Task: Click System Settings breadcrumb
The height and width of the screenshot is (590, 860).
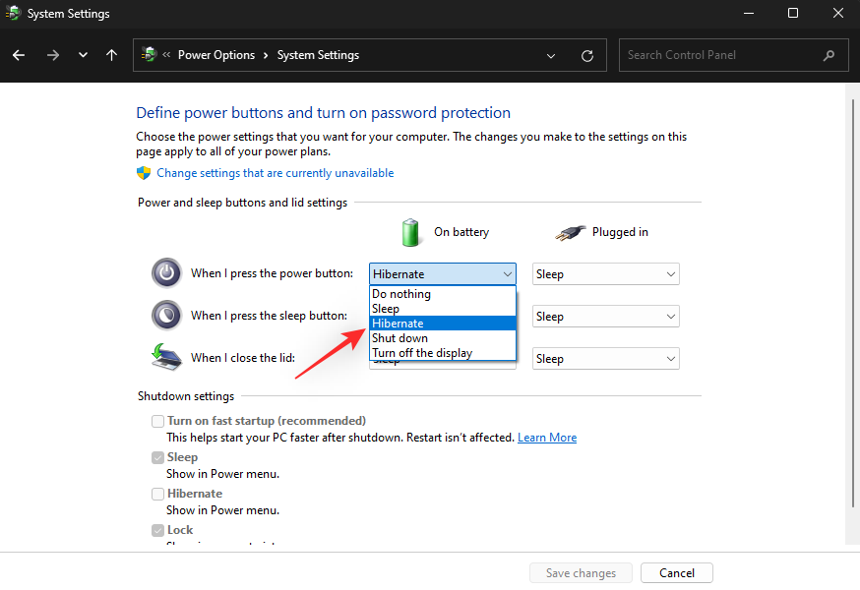Action: coord(318,55)
